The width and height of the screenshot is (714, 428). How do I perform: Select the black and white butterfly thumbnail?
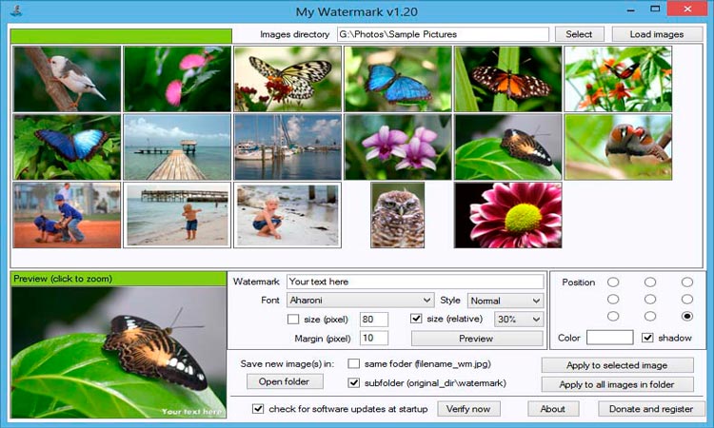pyautogui.click(x=288, y=79)
